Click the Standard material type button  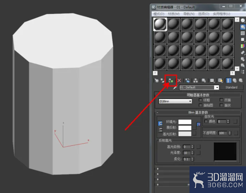click(232, 87)
